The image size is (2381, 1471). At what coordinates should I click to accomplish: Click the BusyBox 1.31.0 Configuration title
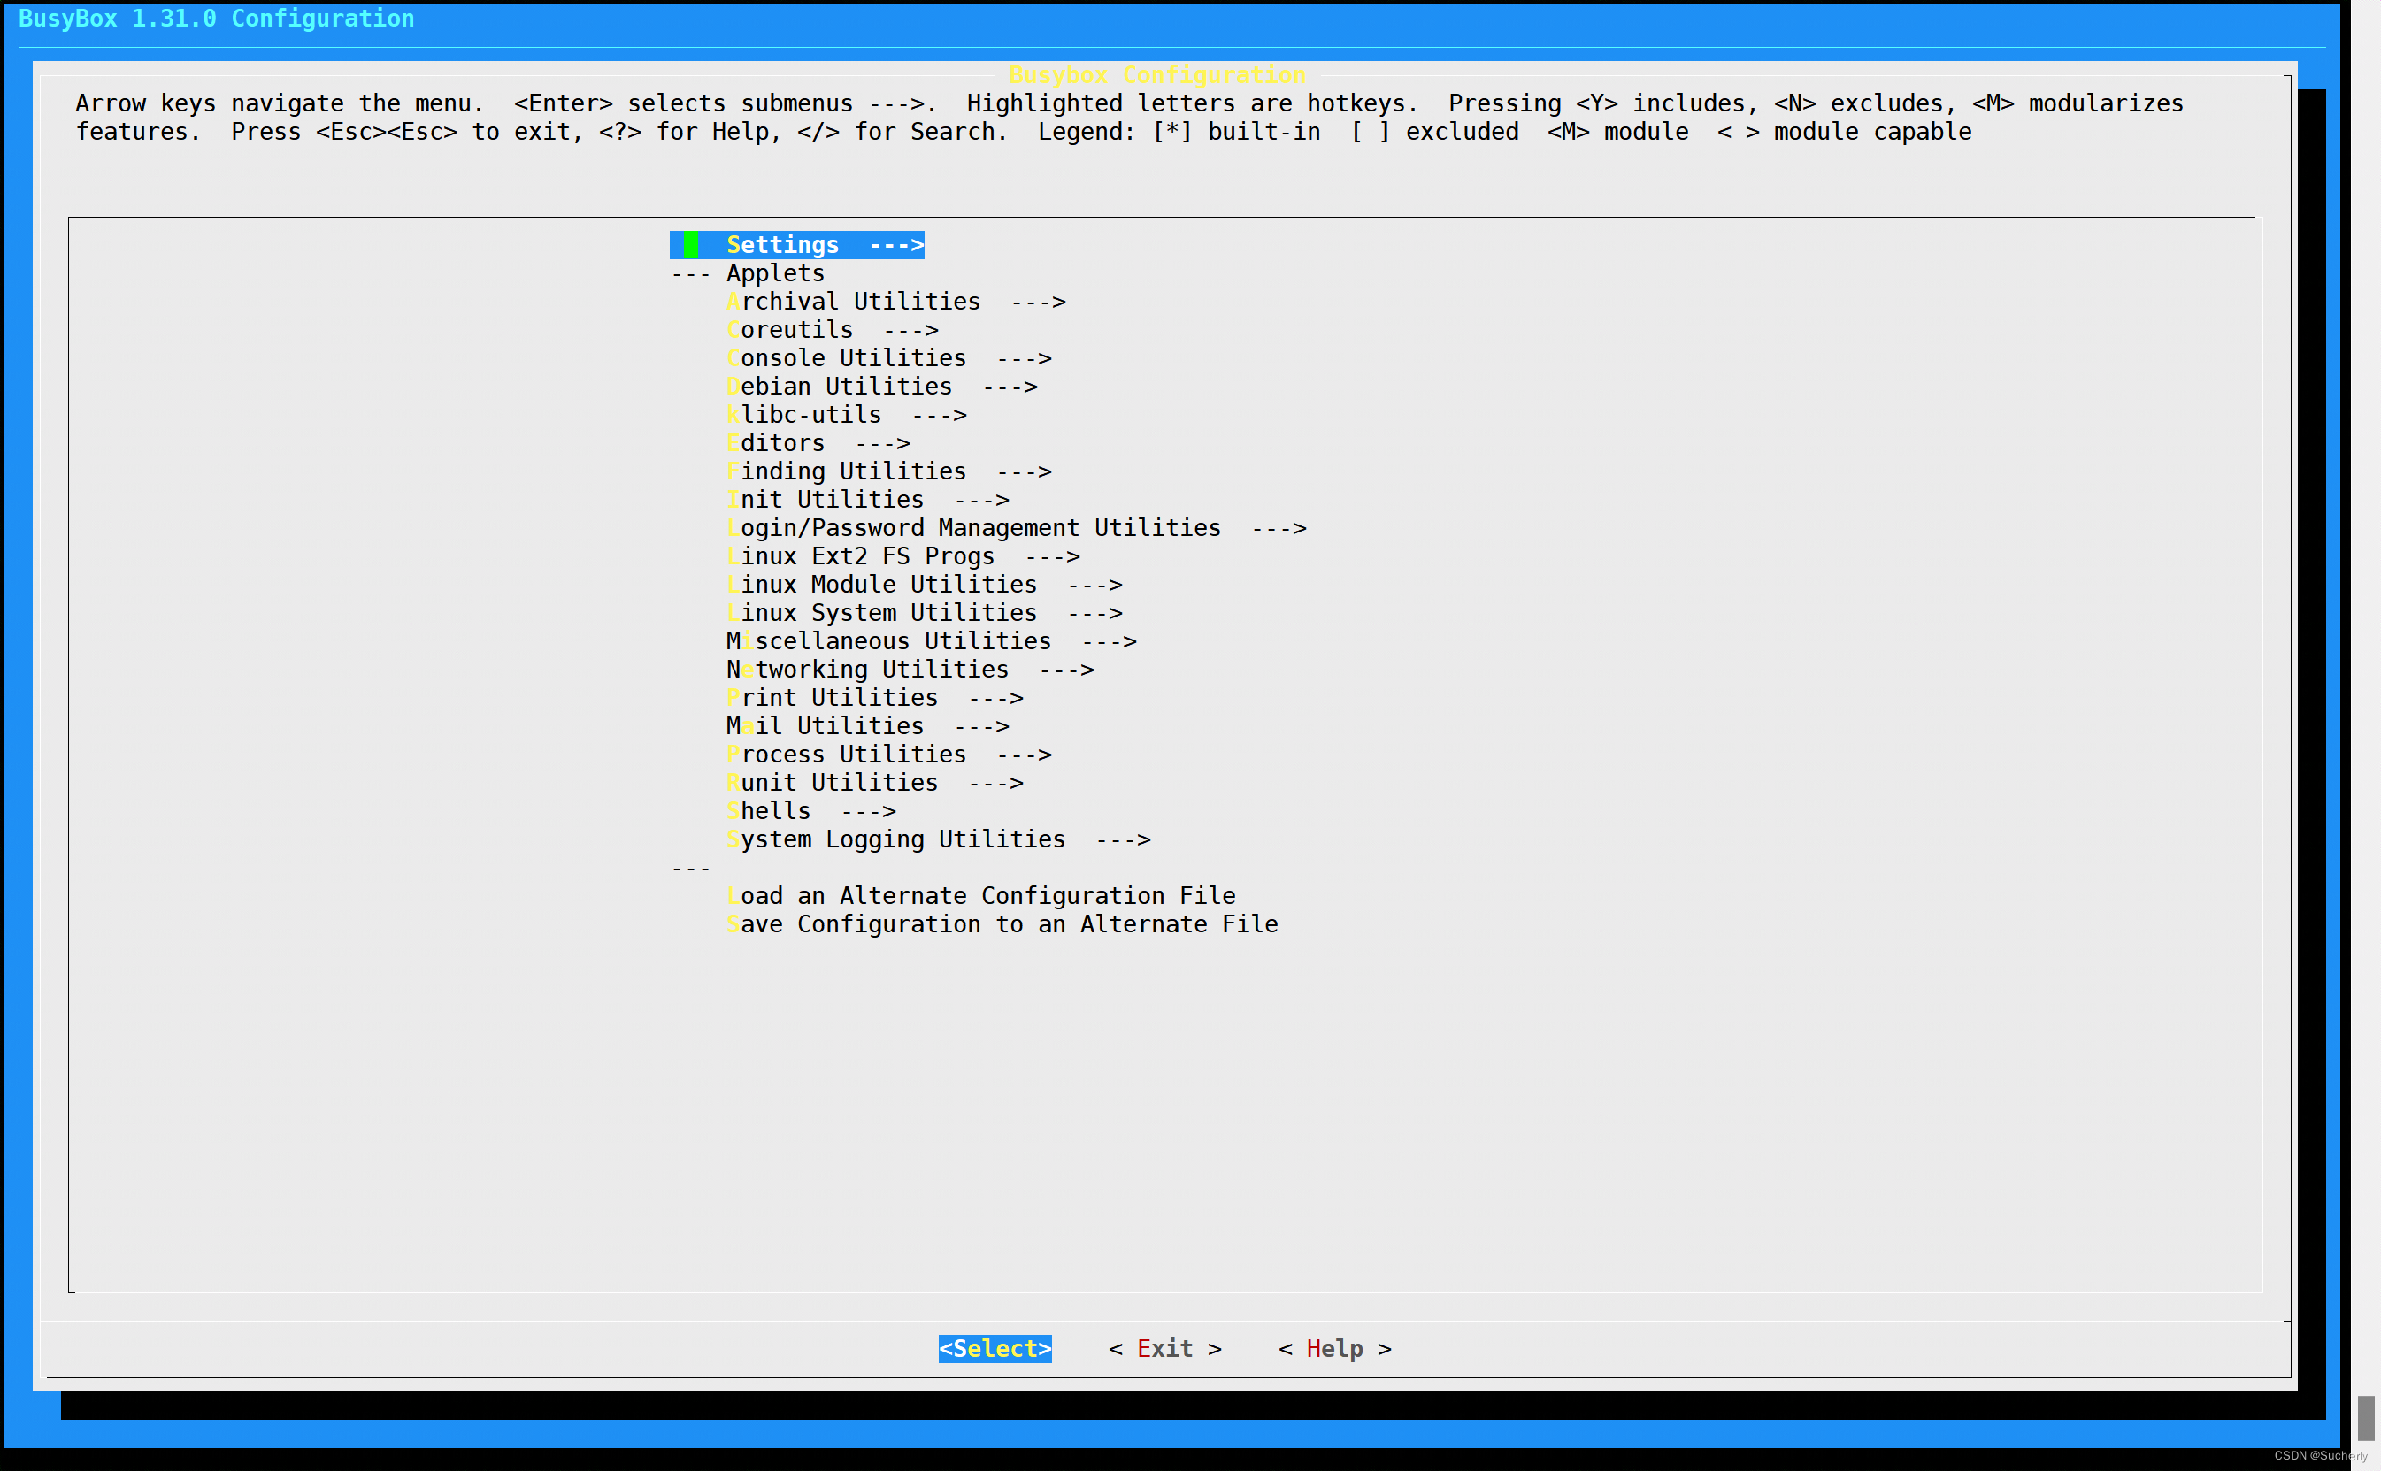216,19
